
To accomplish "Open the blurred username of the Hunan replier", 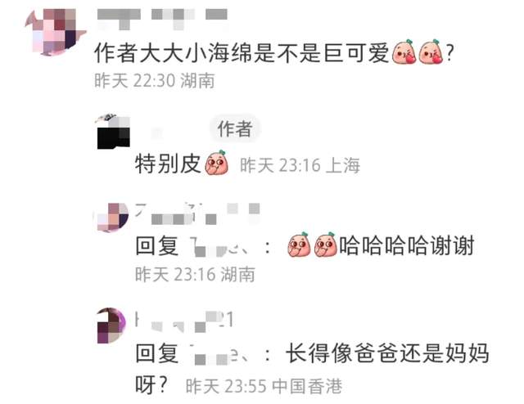I will point(197,213).
